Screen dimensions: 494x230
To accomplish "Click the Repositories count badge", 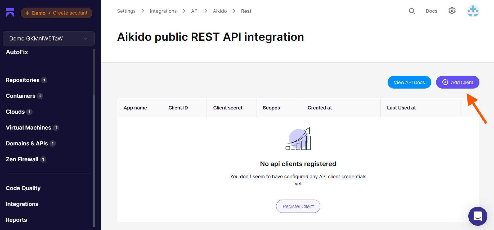I will (x=44, y=80).
